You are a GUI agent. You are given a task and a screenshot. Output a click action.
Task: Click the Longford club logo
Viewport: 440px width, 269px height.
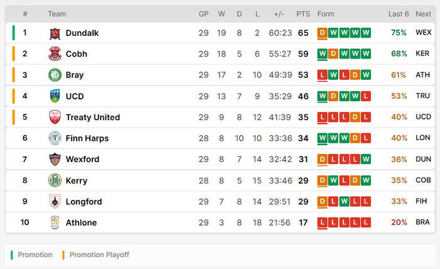(x=55, y=201)
